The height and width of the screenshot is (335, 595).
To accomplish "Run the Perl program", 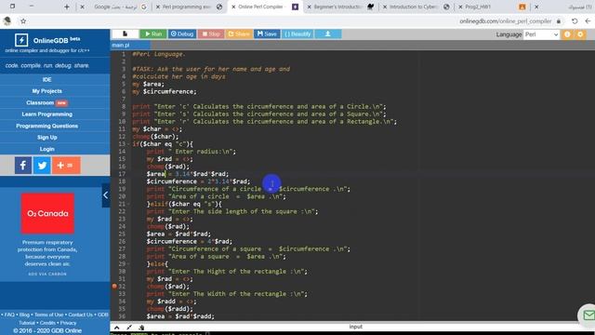I will point(153,33).
